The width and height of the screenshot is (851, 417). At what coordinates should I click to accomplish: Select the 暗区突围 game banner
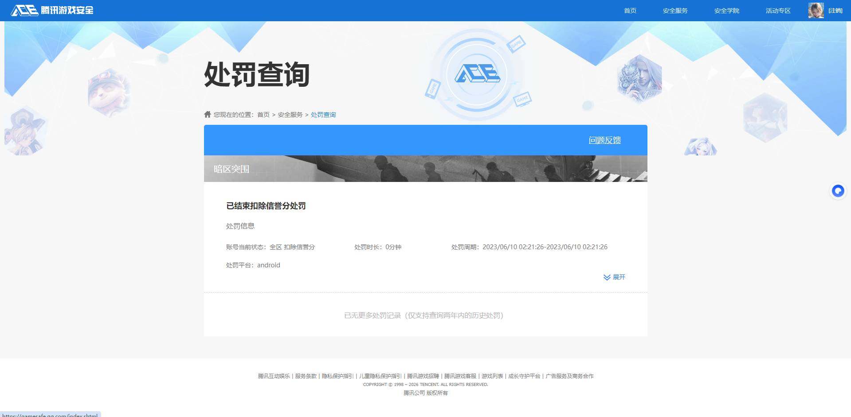pyautogui.click(x=425, y=169)
